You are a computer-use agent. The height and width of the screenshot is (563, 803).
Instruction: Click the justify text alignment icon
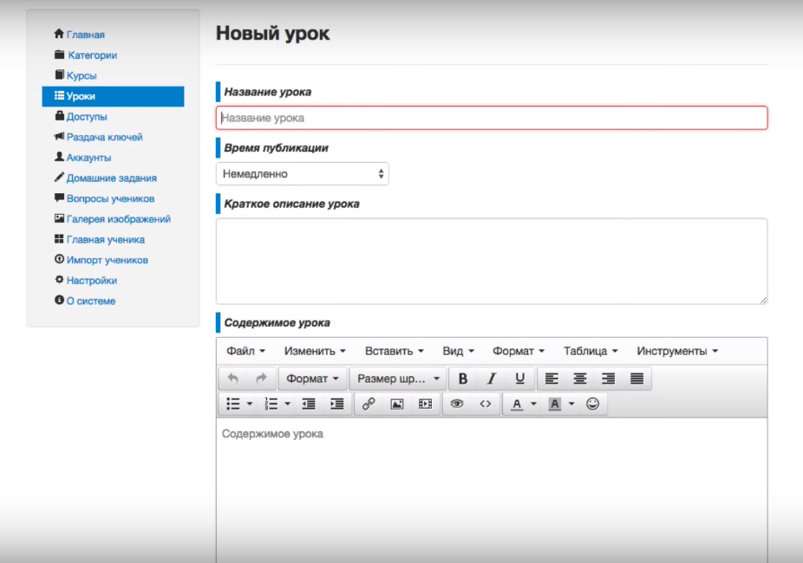tap(637, 379)
